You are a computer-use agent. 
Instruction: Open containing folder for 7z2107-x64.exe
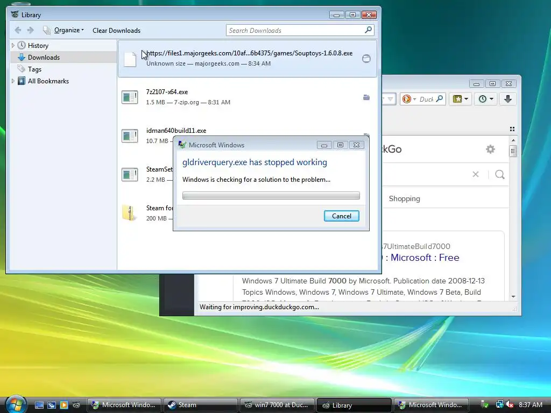366,97
